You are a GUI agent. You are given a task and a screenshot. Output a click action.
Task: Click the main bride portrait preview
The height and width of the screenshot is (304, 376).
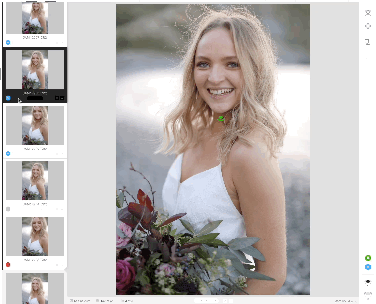pyautogui.click(x=213, y=149)
